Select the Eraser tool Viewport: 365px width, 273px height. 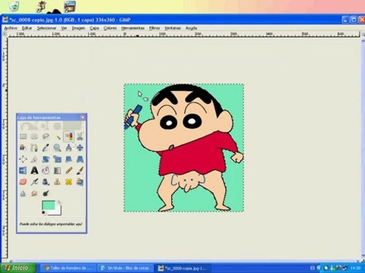point(23,182)
